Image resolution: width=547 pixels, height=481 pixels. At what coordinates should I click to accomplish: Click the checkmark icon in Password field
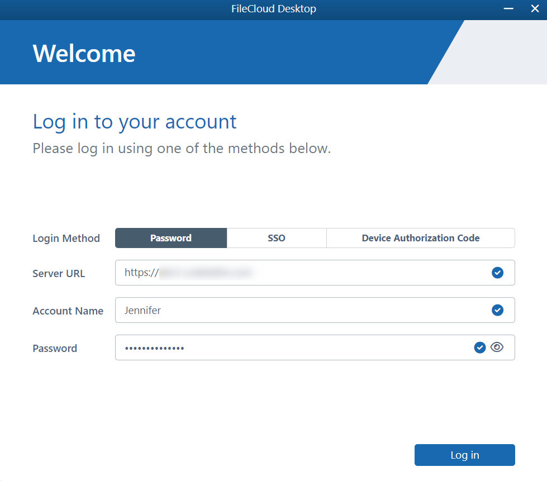coord(479,347)
